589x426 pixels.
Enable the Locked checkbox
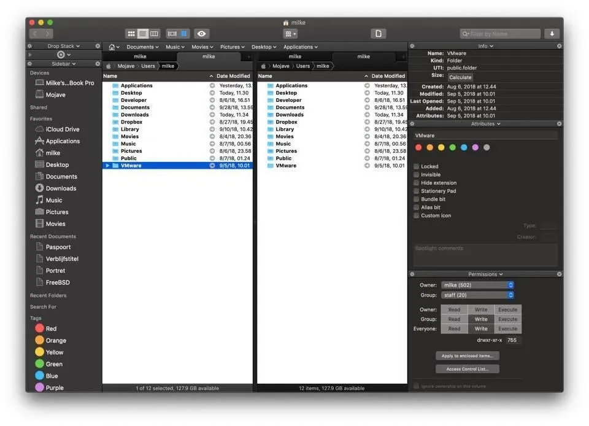pos(417,166)
